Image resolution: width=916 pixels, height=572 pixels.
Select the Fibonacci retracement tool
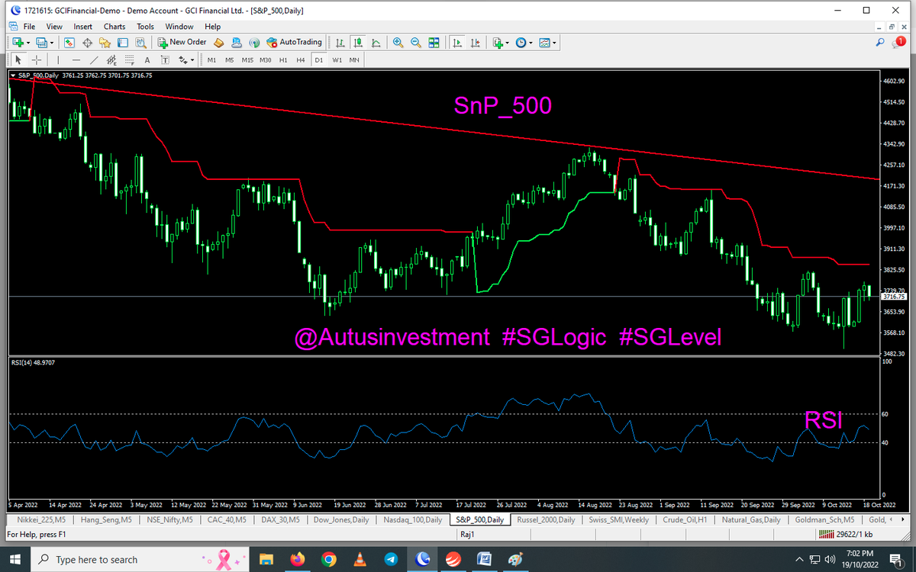coord(129,59)
